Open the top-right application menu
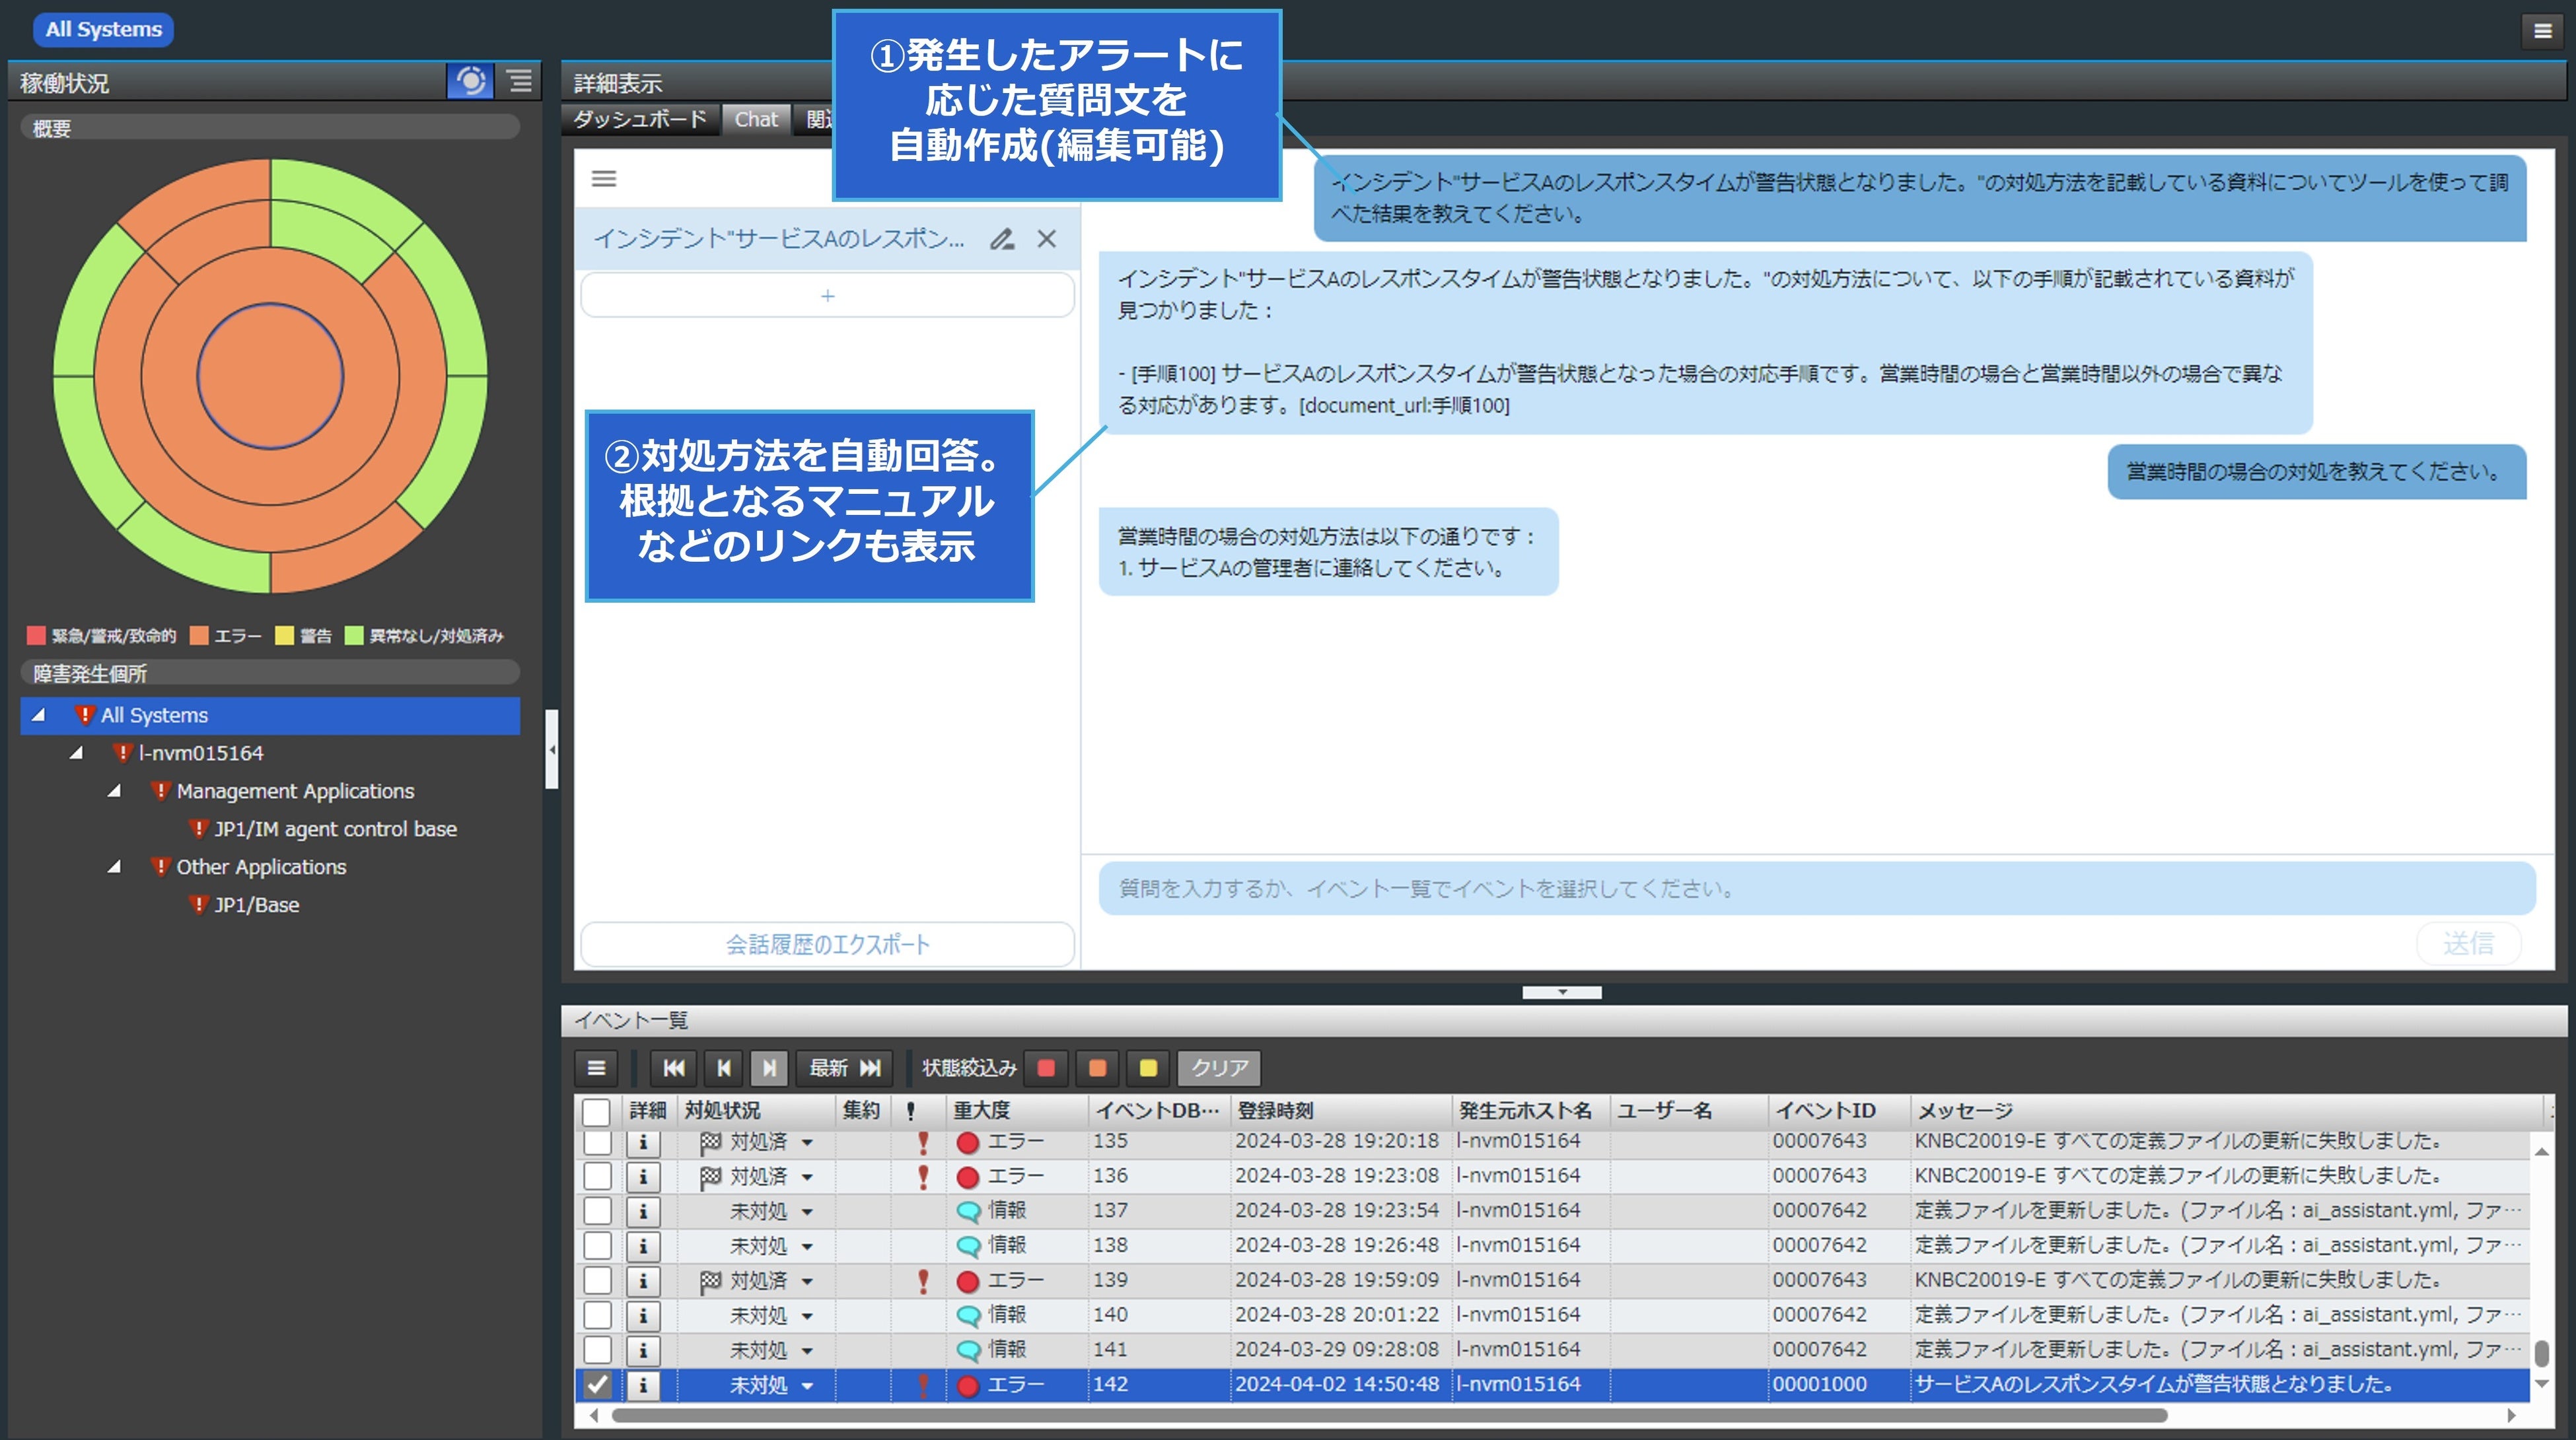Viewport: 2576px width, 1440px height. (x=2543, y=30)
